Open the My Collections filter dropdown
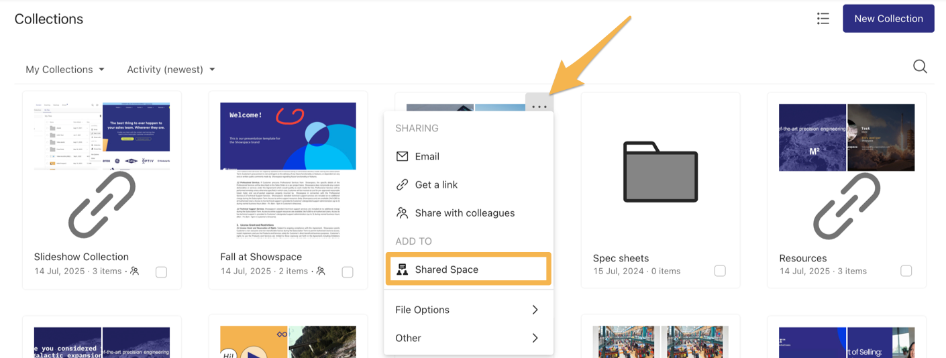 [65, 70]
